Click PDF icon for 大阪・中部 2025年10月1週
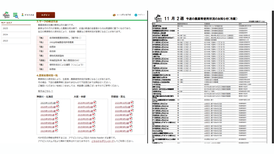The width and height of the screenshot is (274, 154). click(95, 111)
